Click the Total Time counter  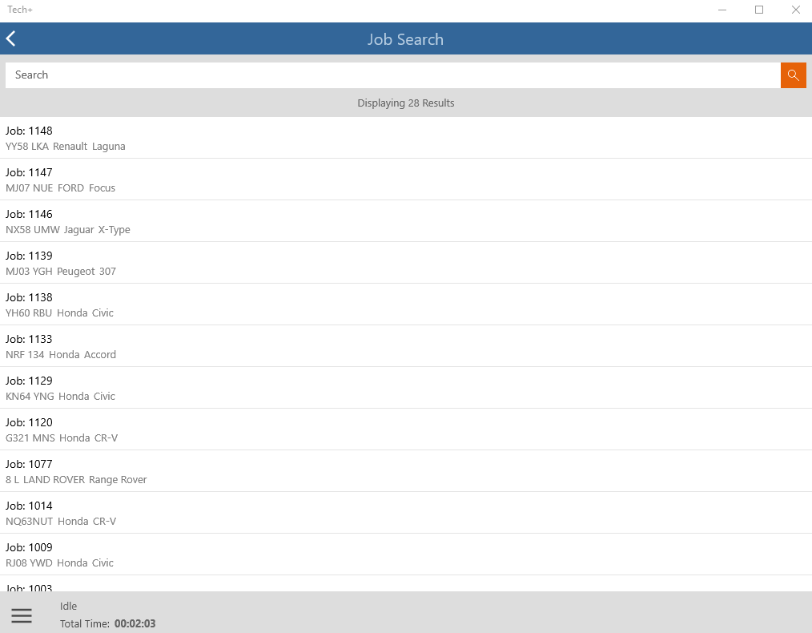coord(135,623)
